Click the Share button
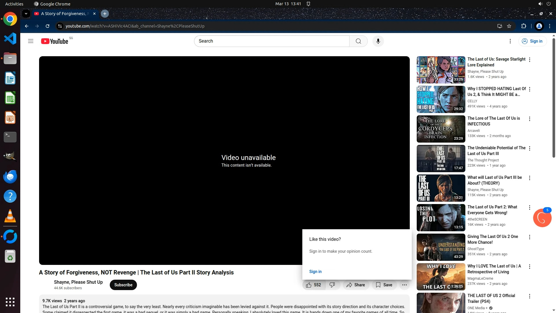This screenshot has height=313, width=556. tap(356, 285)
